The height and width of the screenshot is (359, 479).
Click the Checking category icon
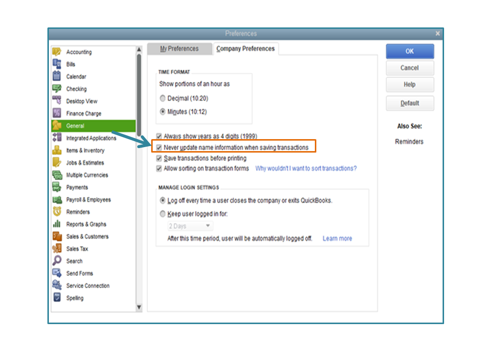56,89
